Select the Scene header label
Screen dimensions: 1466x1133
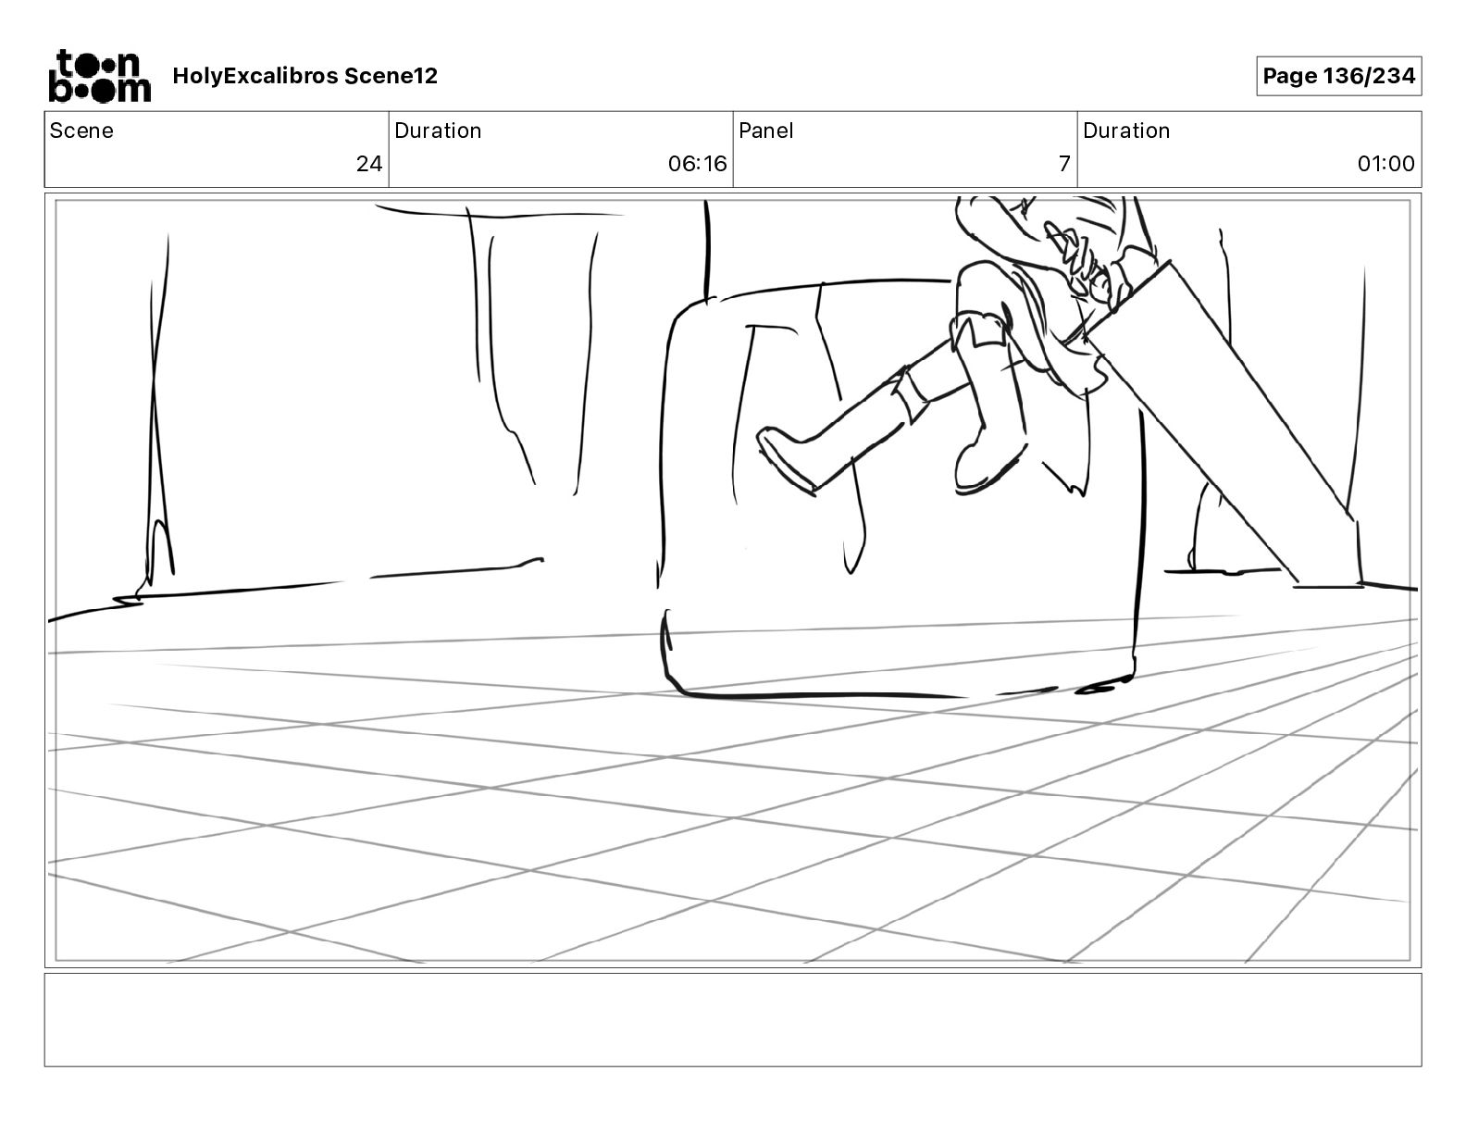click(x=81, y=131)
